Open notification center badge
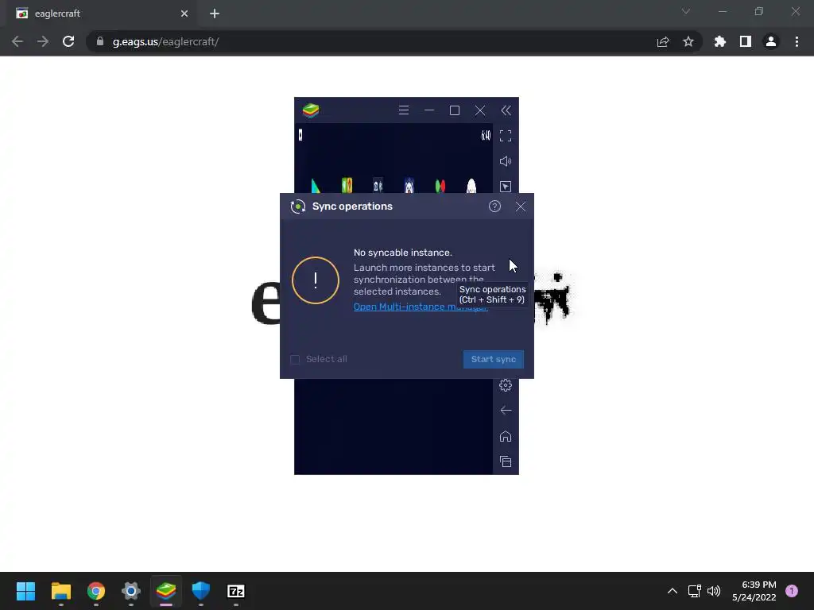Image resolution: width=814 pixels, height=610 pixels. [x=792, y=591]
